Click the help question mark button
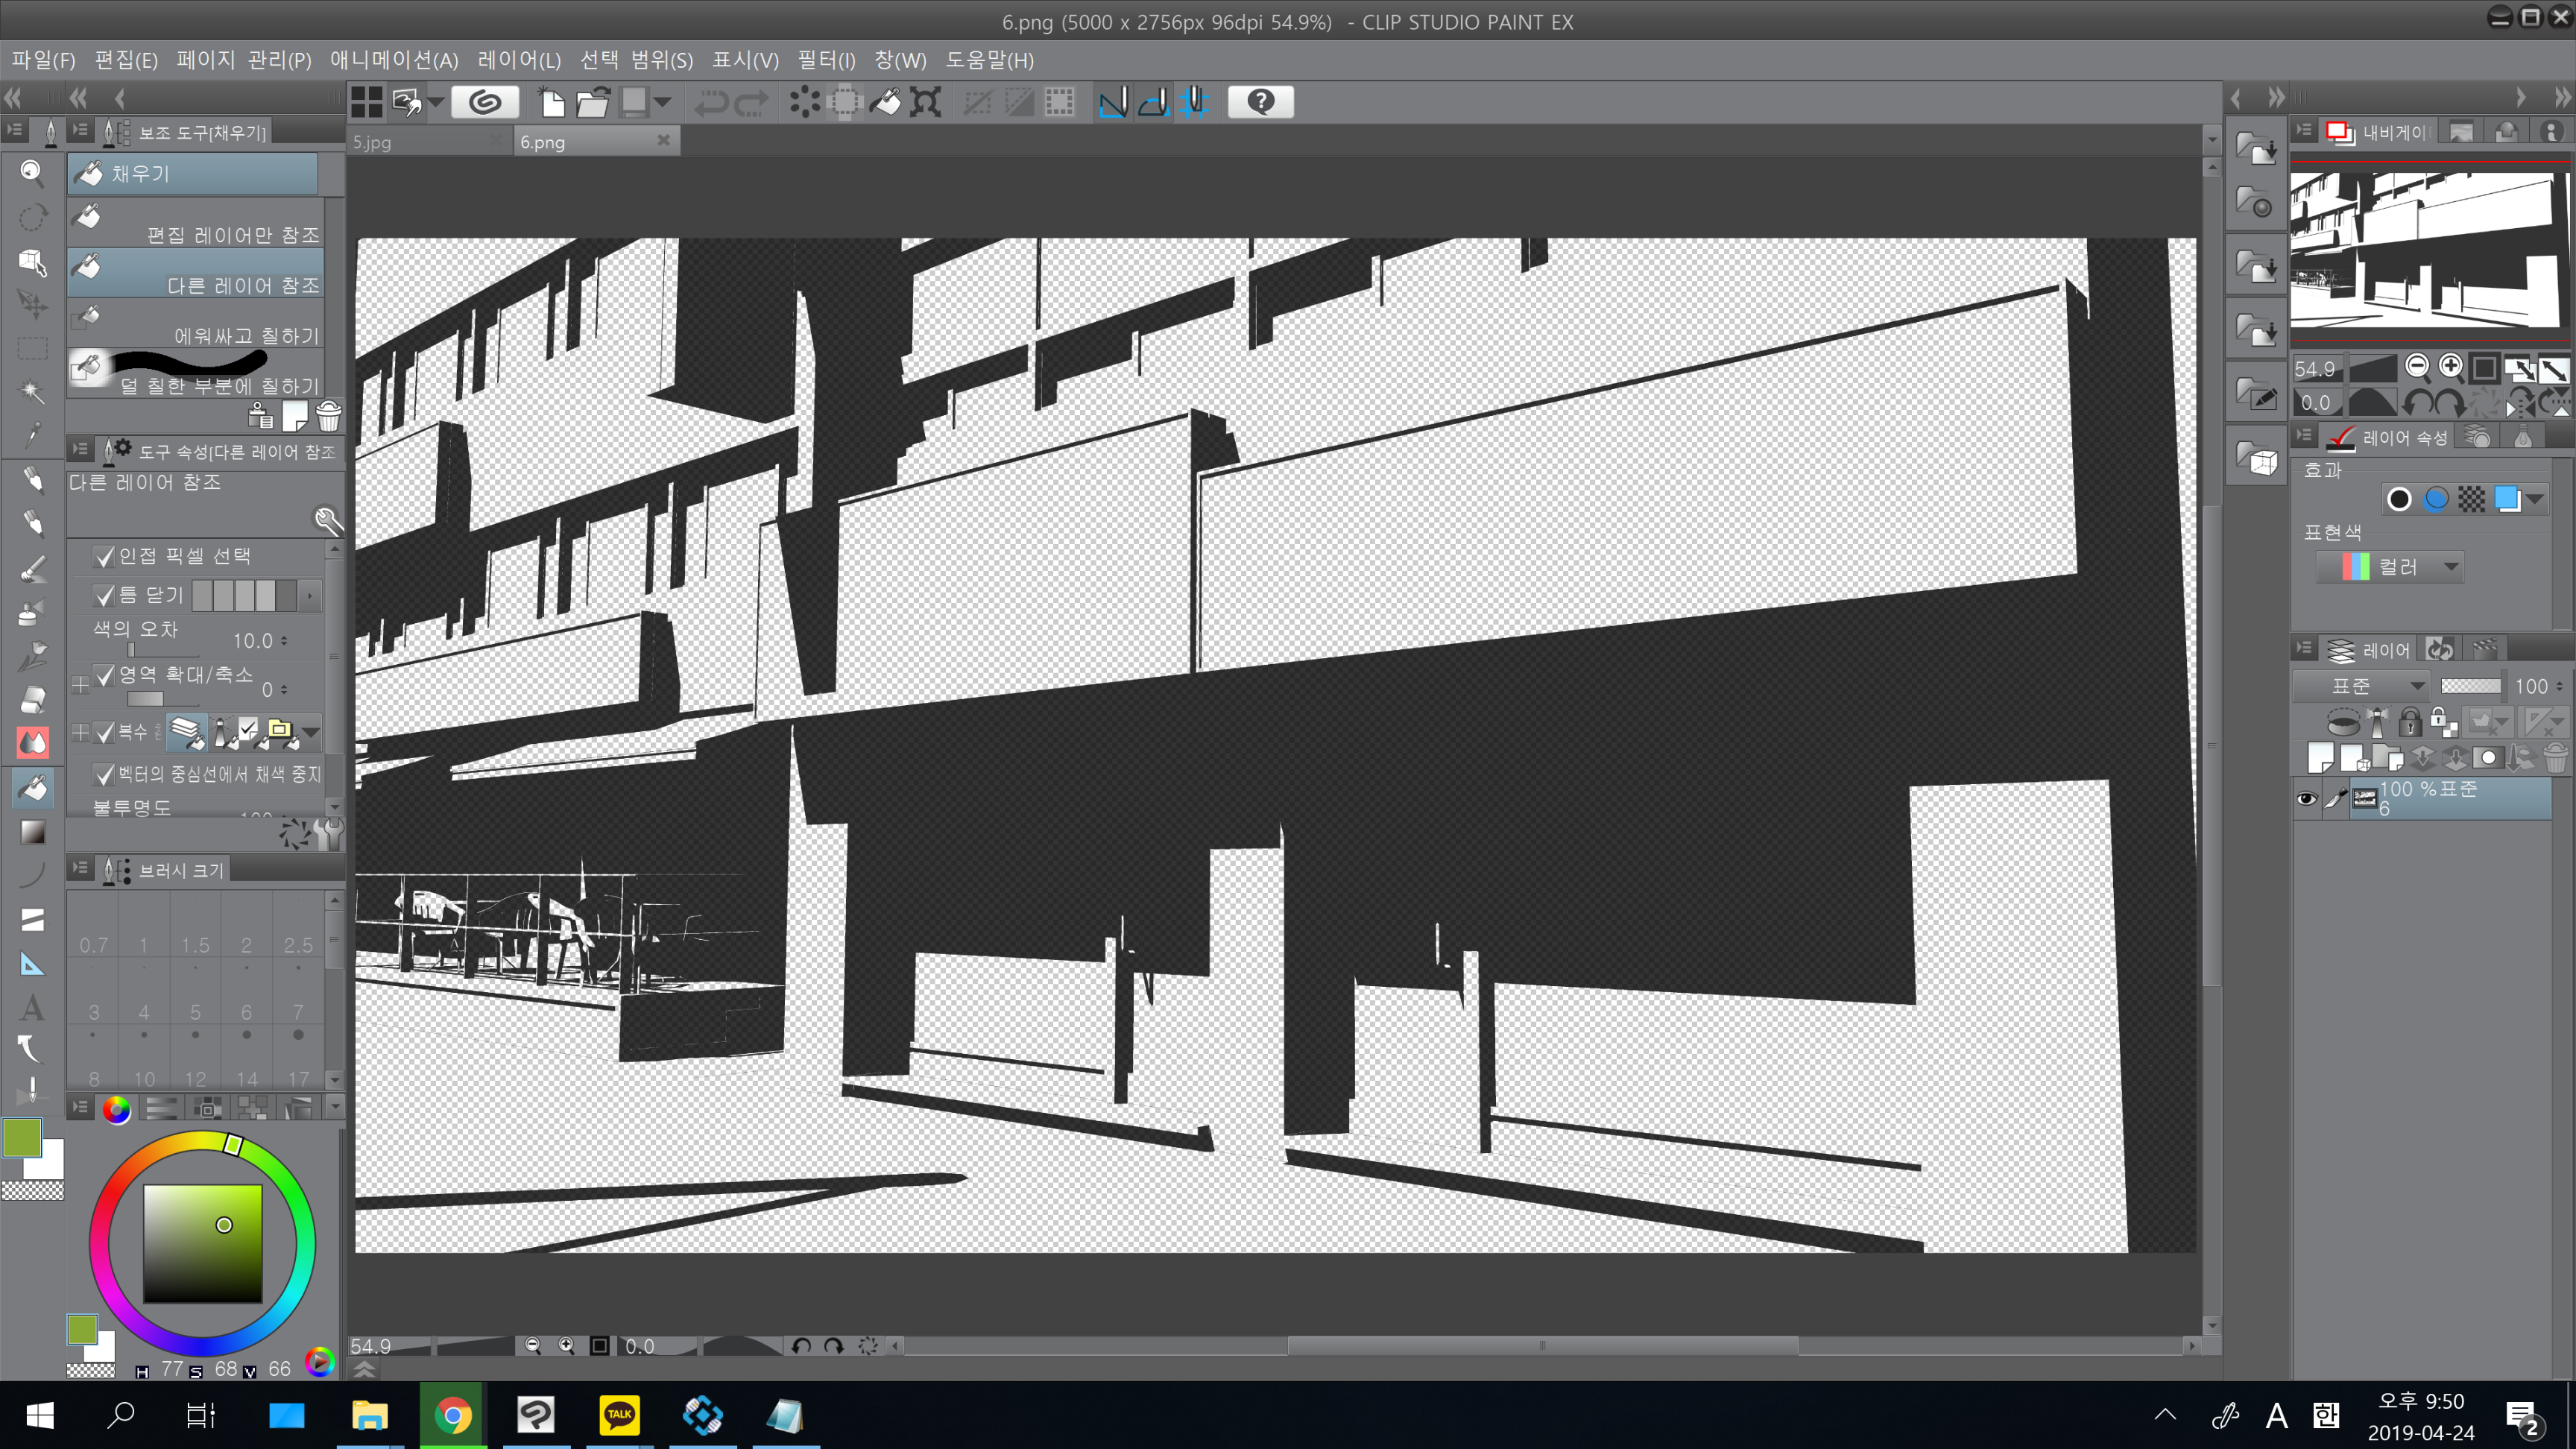Image resolution: width=2576 pixels, height=1449 pixels. [x=1260, y=102]
